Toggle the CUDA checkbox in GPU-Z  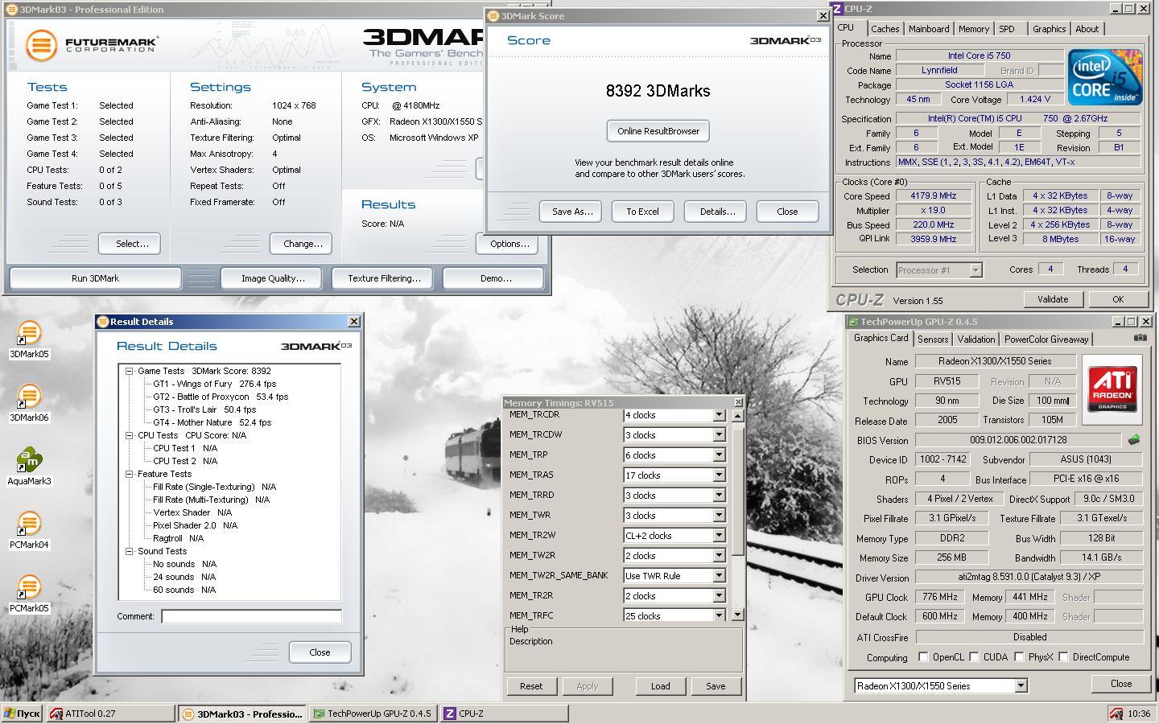[x=974, y=657]
